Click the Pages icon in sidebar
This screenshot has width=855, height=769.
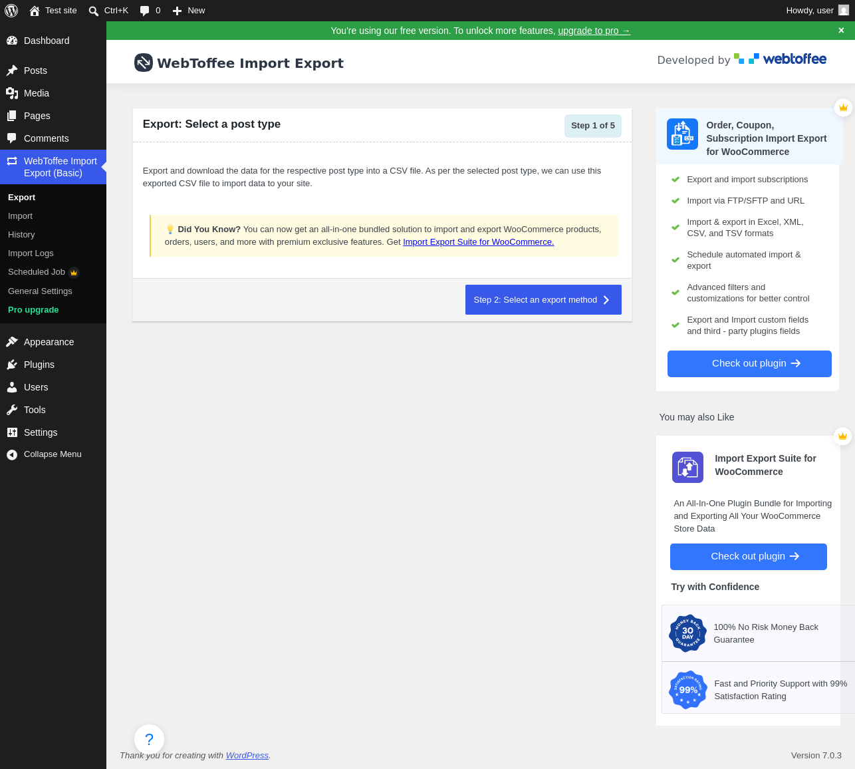[12, 116]
